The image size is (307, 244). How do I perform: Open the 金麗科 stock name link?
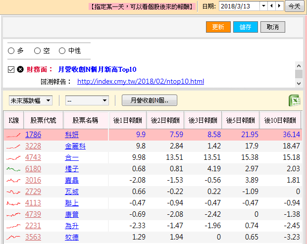[x=75, y=146]
